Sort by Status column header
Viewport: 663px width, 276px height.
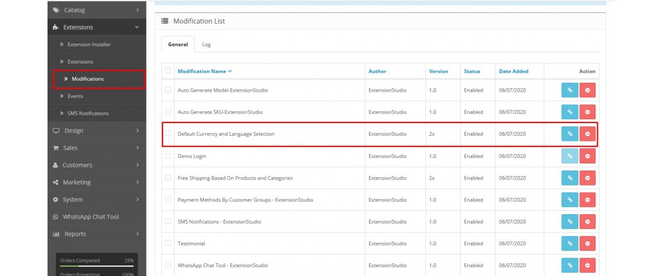click(x=472, y=71)
